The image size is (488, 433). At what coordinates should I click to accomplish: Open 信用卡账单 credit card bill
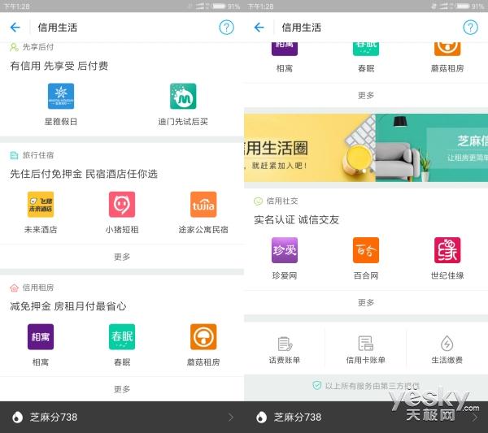coord(366,349)
